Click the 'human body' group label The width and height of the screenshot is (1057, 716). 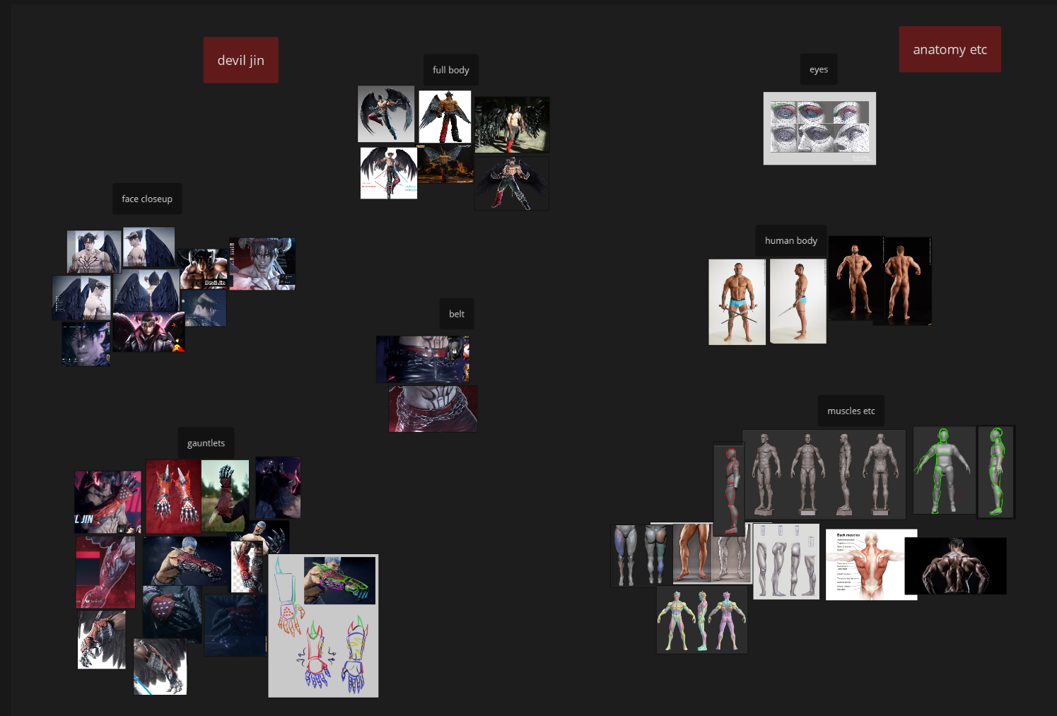click(791, 240)
